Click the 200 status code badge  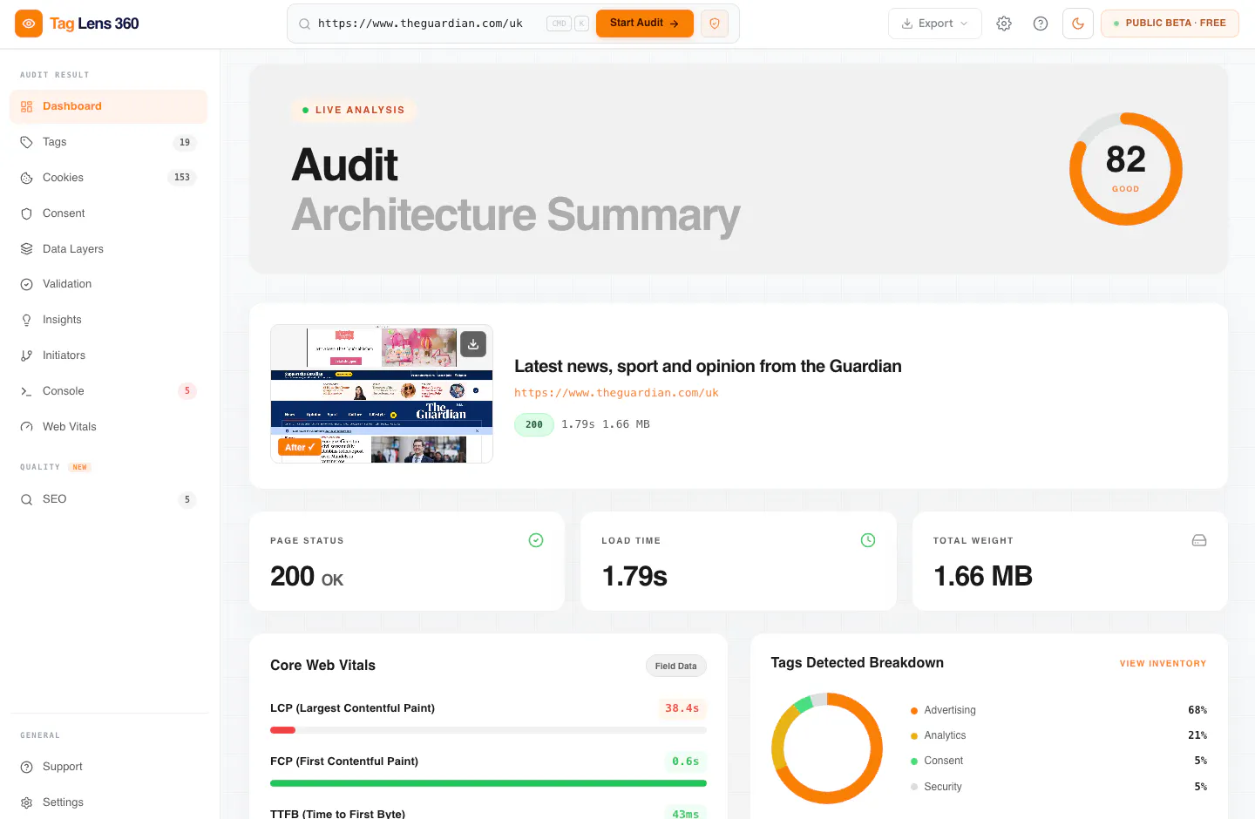(534, 424)
